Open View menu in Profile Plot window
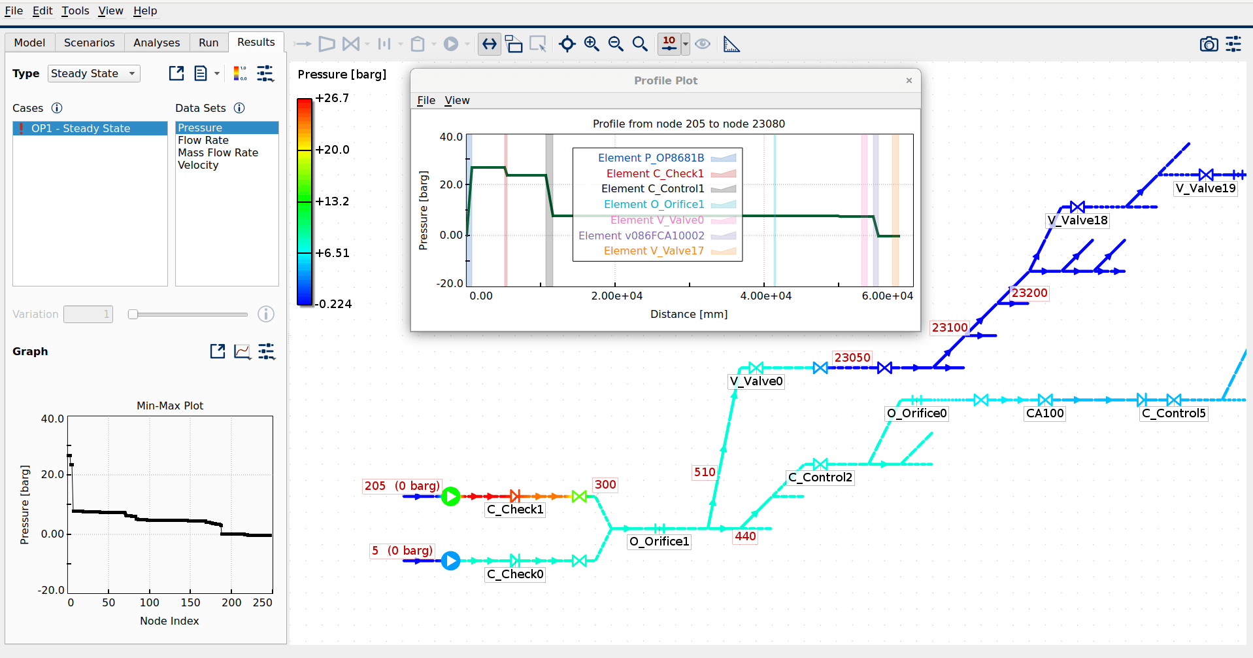This screenshot has width=1253, height=658. point(457,100)
